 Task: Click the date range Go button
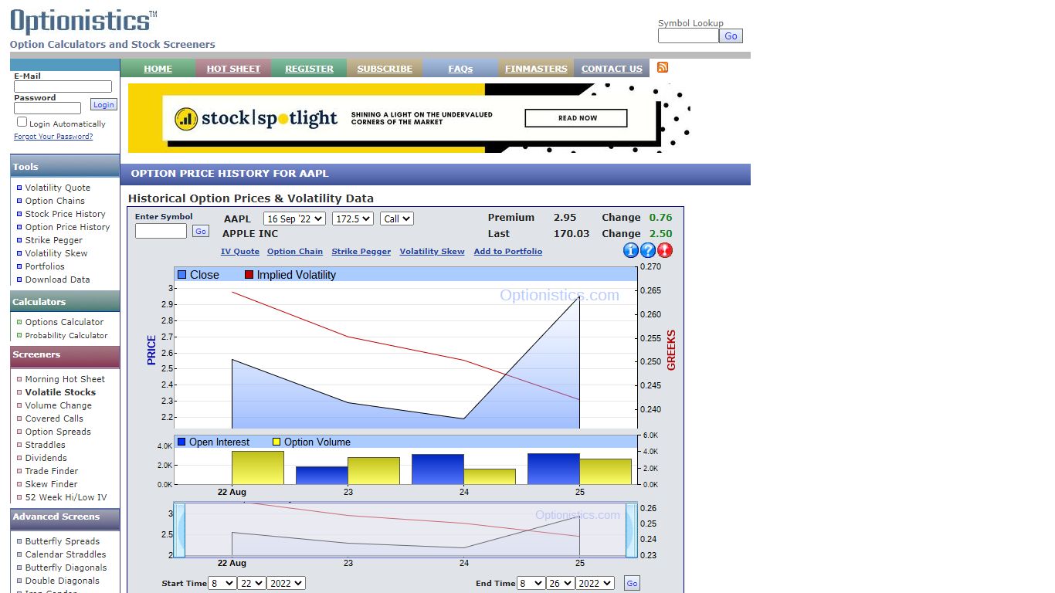632,584
